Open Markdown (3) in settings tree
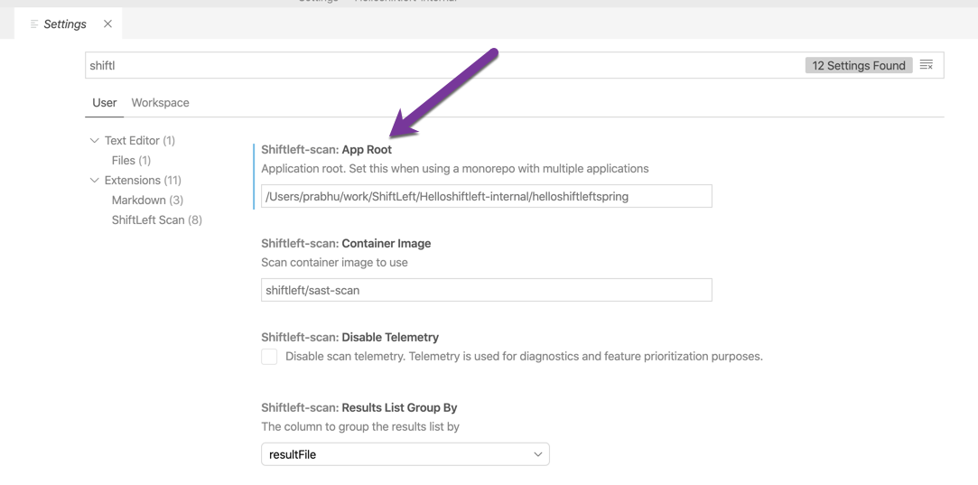The image size is (978, 485). coord(147,201)
